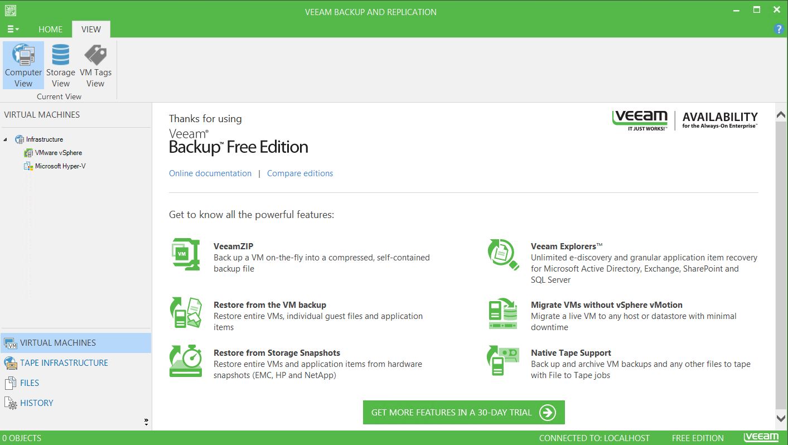Switch to VM Tags View
The width and height of the screenshot is (788, 445).
point(95,65)
